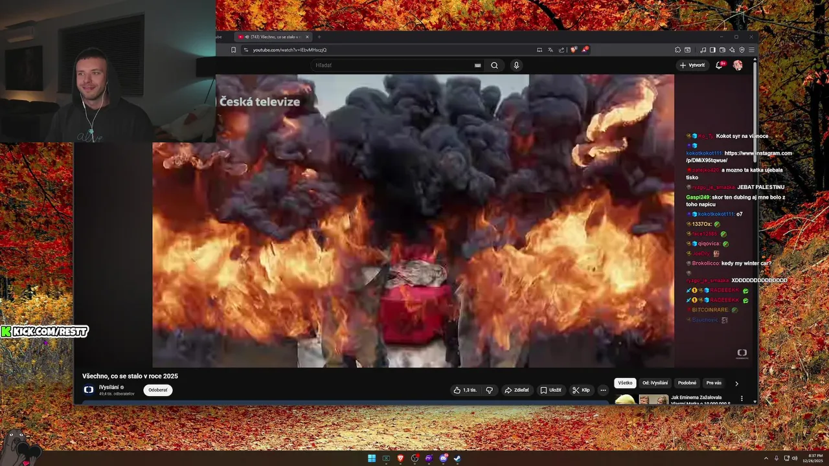Click the browser address bar URL

pyautogui.click(x=290, y=50)
